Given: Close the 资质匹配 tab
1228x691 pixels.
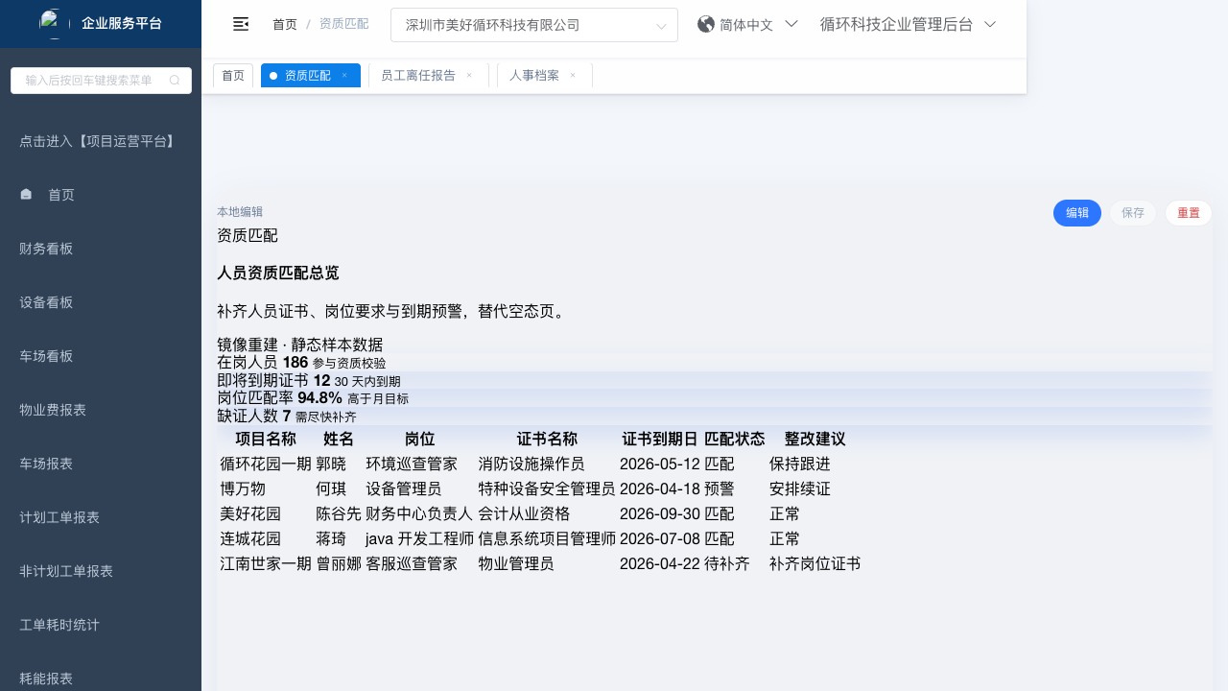Looking at the screenshot, I should pos(344,76).
